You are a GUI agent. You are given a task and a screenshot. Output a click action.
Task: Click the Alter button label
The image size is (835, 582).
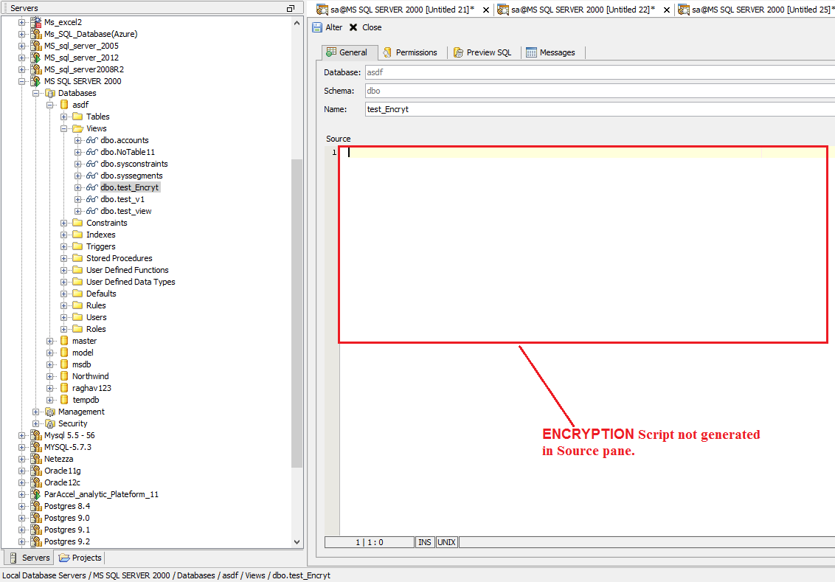click(334, 27)
